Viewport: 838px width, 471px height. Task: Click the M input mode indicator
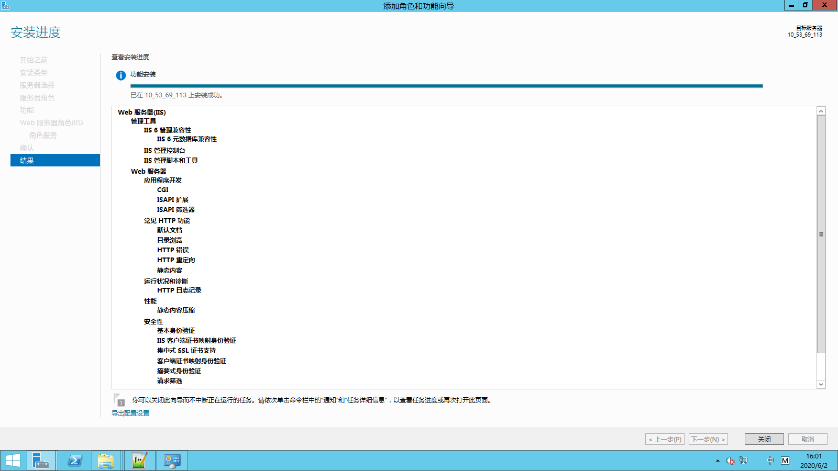click(x=785, y=461)
